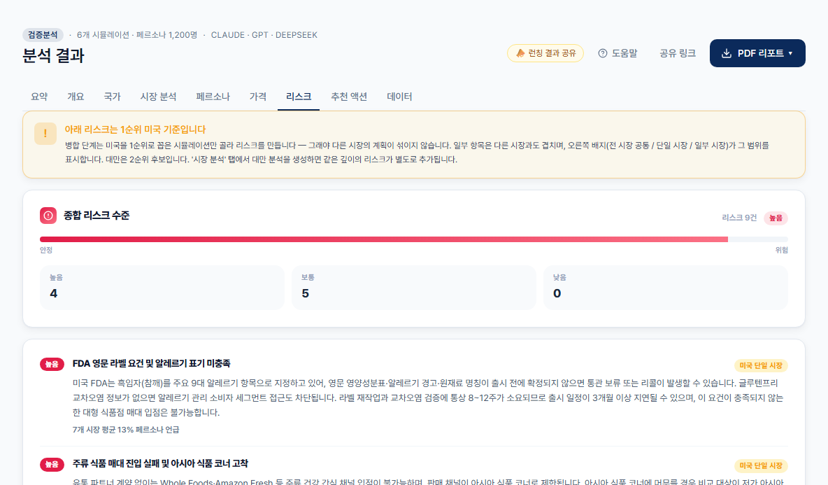Open the 요약 tab
828x485 pixels.
click(x=39, y=97)
